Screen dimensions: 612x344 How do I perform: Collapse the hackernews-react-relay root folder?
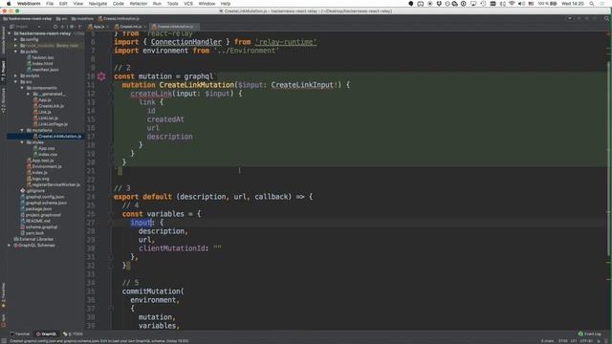[x=10, y=33]
